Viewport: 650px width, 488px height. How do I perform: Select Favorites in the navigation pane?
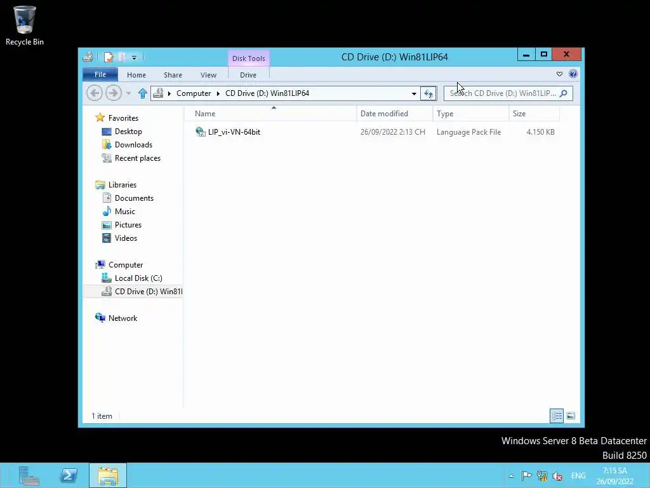coord(123,118)
